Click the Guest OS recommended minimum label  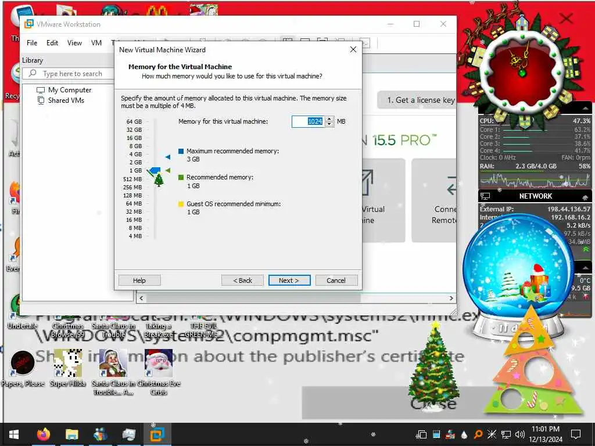click(x=234, y=204)
